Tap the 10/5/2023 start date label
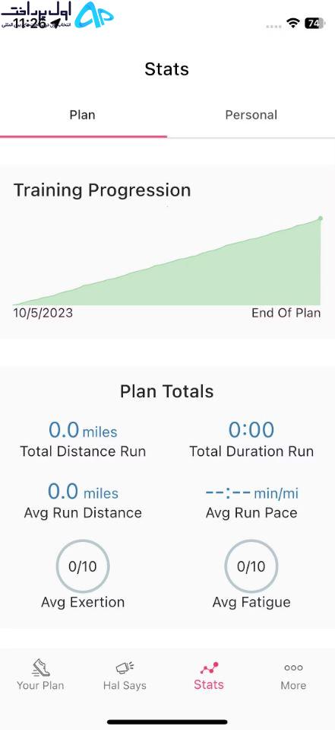Image resolution: width=335 pixels, height=730 pixels. [43, 313]
